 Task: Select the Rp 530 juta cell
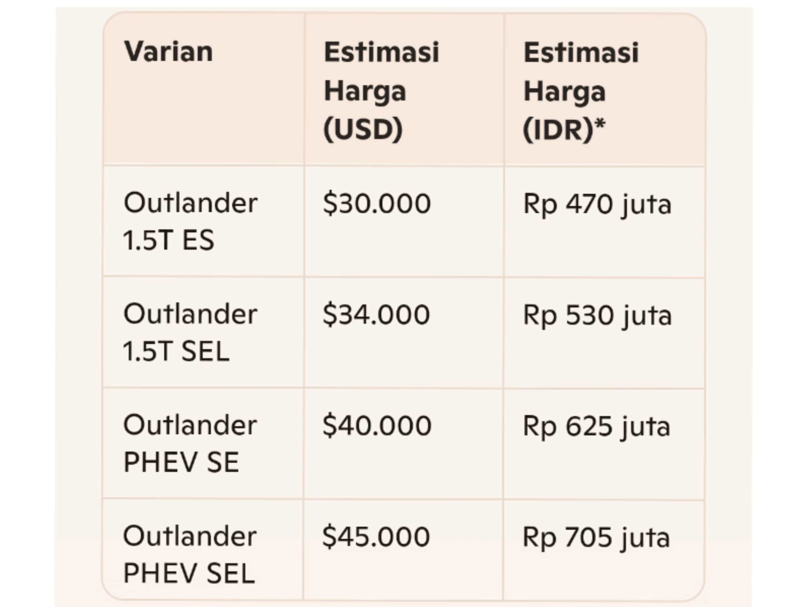pos(597,316)
